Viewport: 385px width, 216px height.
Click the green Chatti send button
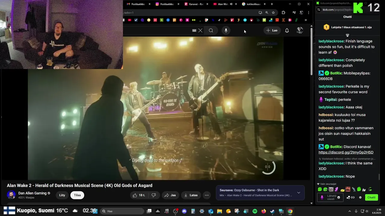coord(371,197)
